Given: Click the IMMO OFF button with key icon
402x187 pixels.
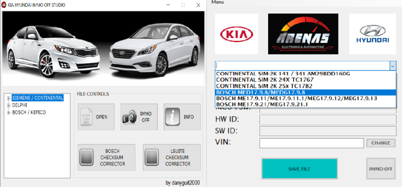Looking at the screenshot, I should coord(139,117).
